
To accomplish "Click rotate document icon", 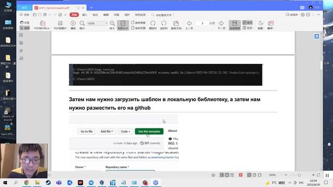I will (176, 25).
